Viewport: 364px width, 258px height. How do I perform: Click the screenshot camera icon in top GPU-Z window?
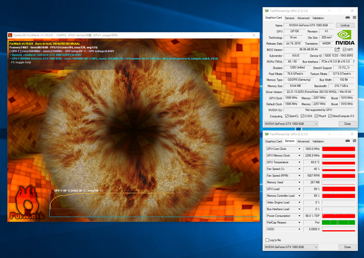[x=348, y=17]
